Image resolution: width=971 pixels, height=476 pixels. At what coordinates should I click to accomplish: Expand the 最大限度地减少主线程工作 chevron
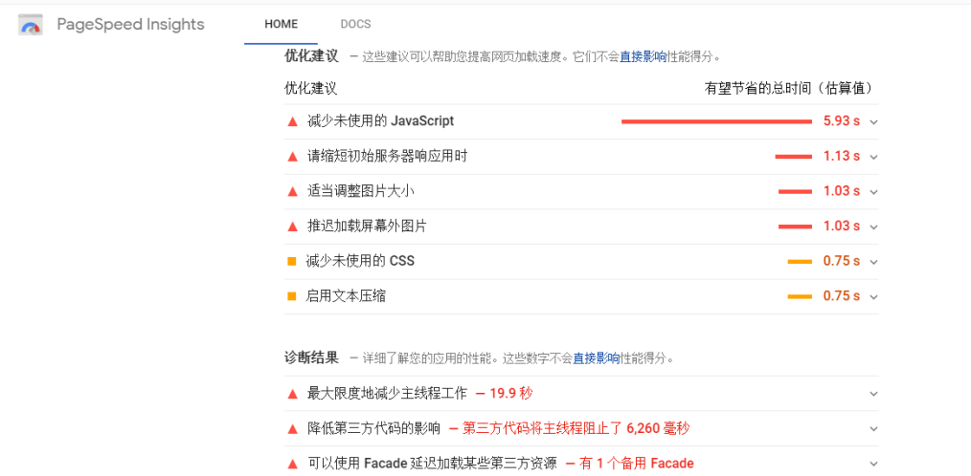point(873,394)
